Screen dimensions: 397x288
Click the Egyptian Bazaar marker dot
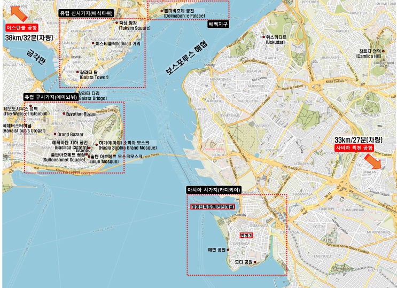coord(64,113)
